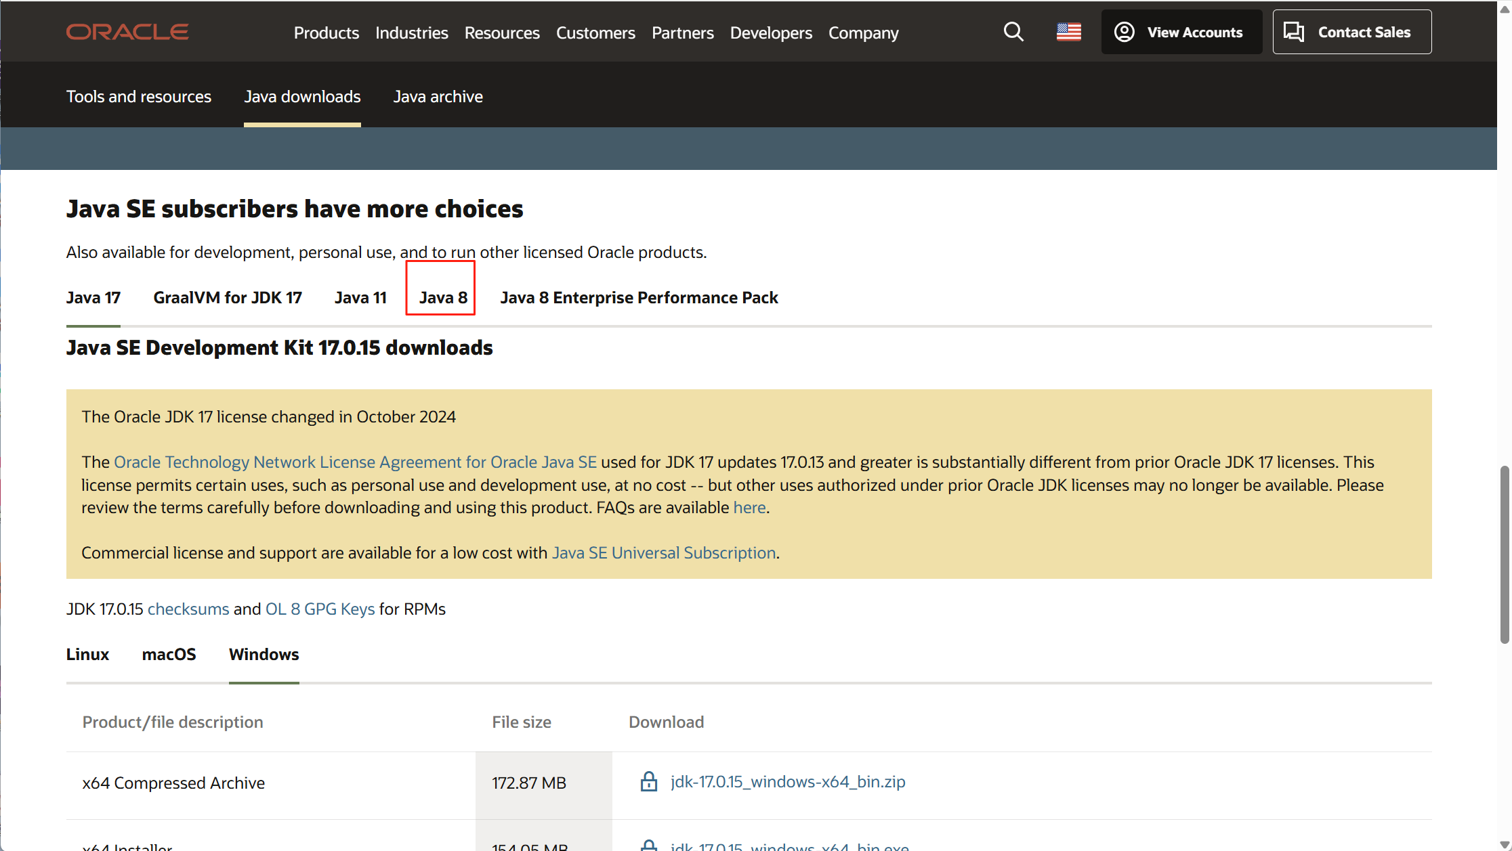1512x851 pixels.
Task: Open Oracle Technology Network License Agreement link
Action: (x=355, y=462)
